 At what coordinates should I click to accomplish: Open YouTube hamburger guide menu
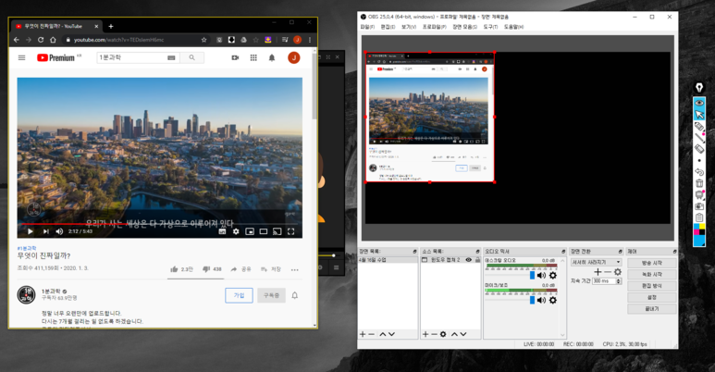point(21,57)
